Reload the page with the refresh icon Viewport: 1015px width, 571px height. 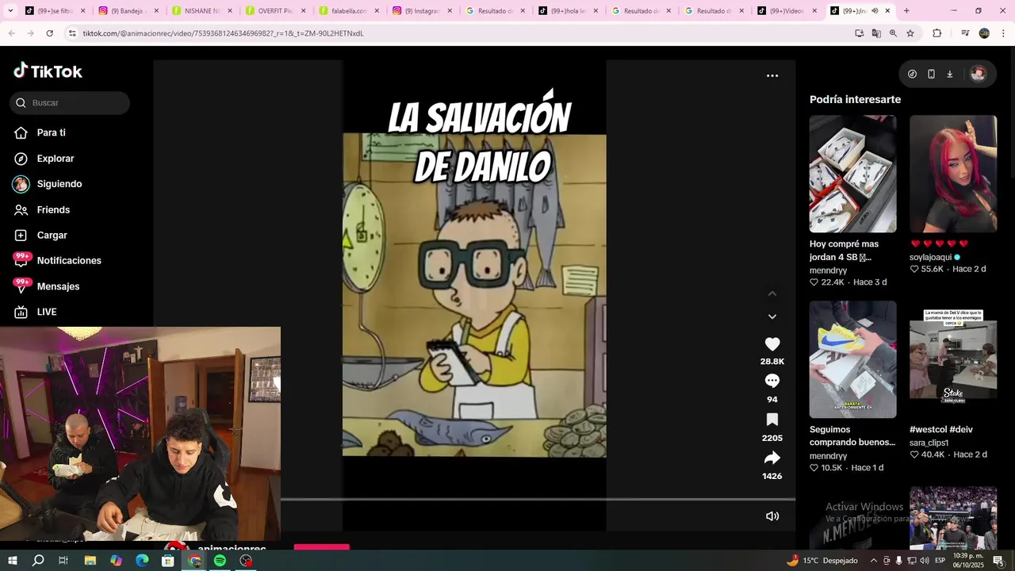coord(49,33)
